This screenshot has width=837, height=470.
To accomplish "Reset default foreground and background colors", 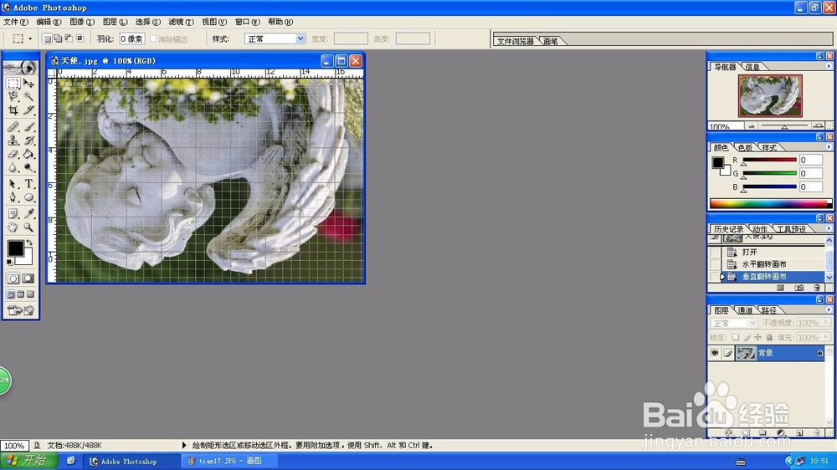I will 10,262.
